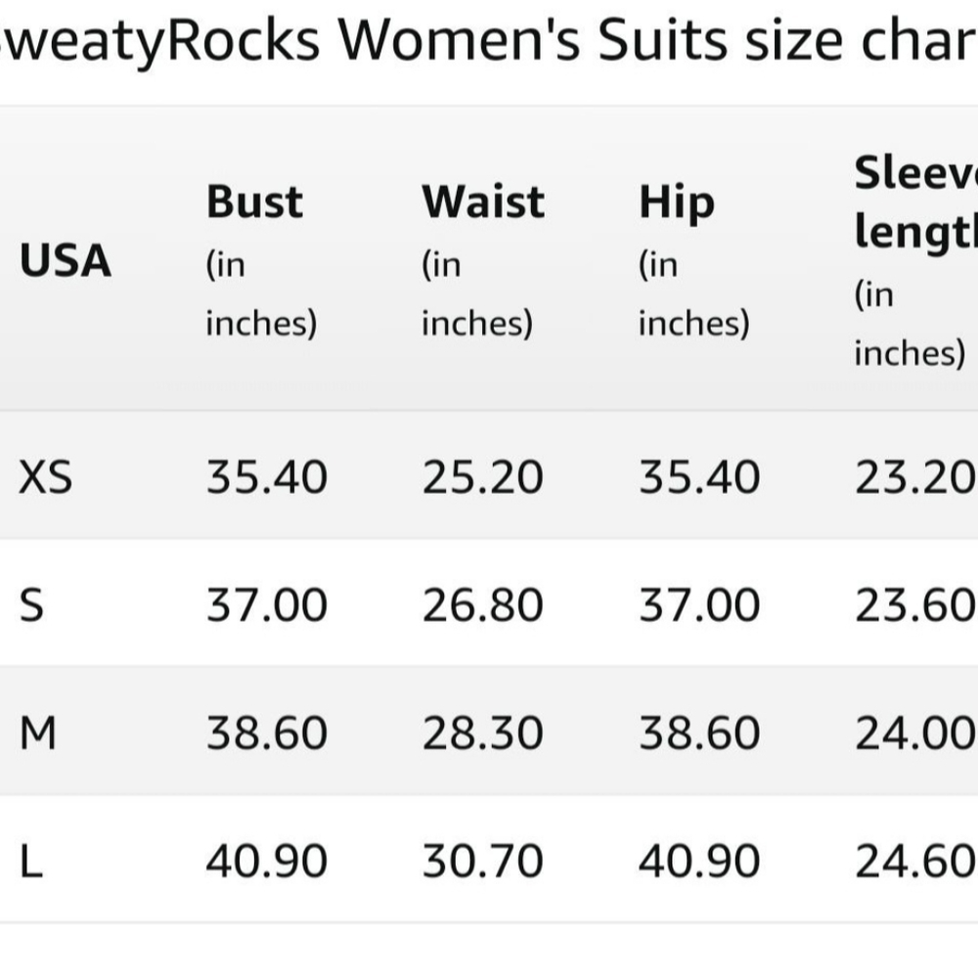Select the M sleeve length value 24.00

coord(915,733)
